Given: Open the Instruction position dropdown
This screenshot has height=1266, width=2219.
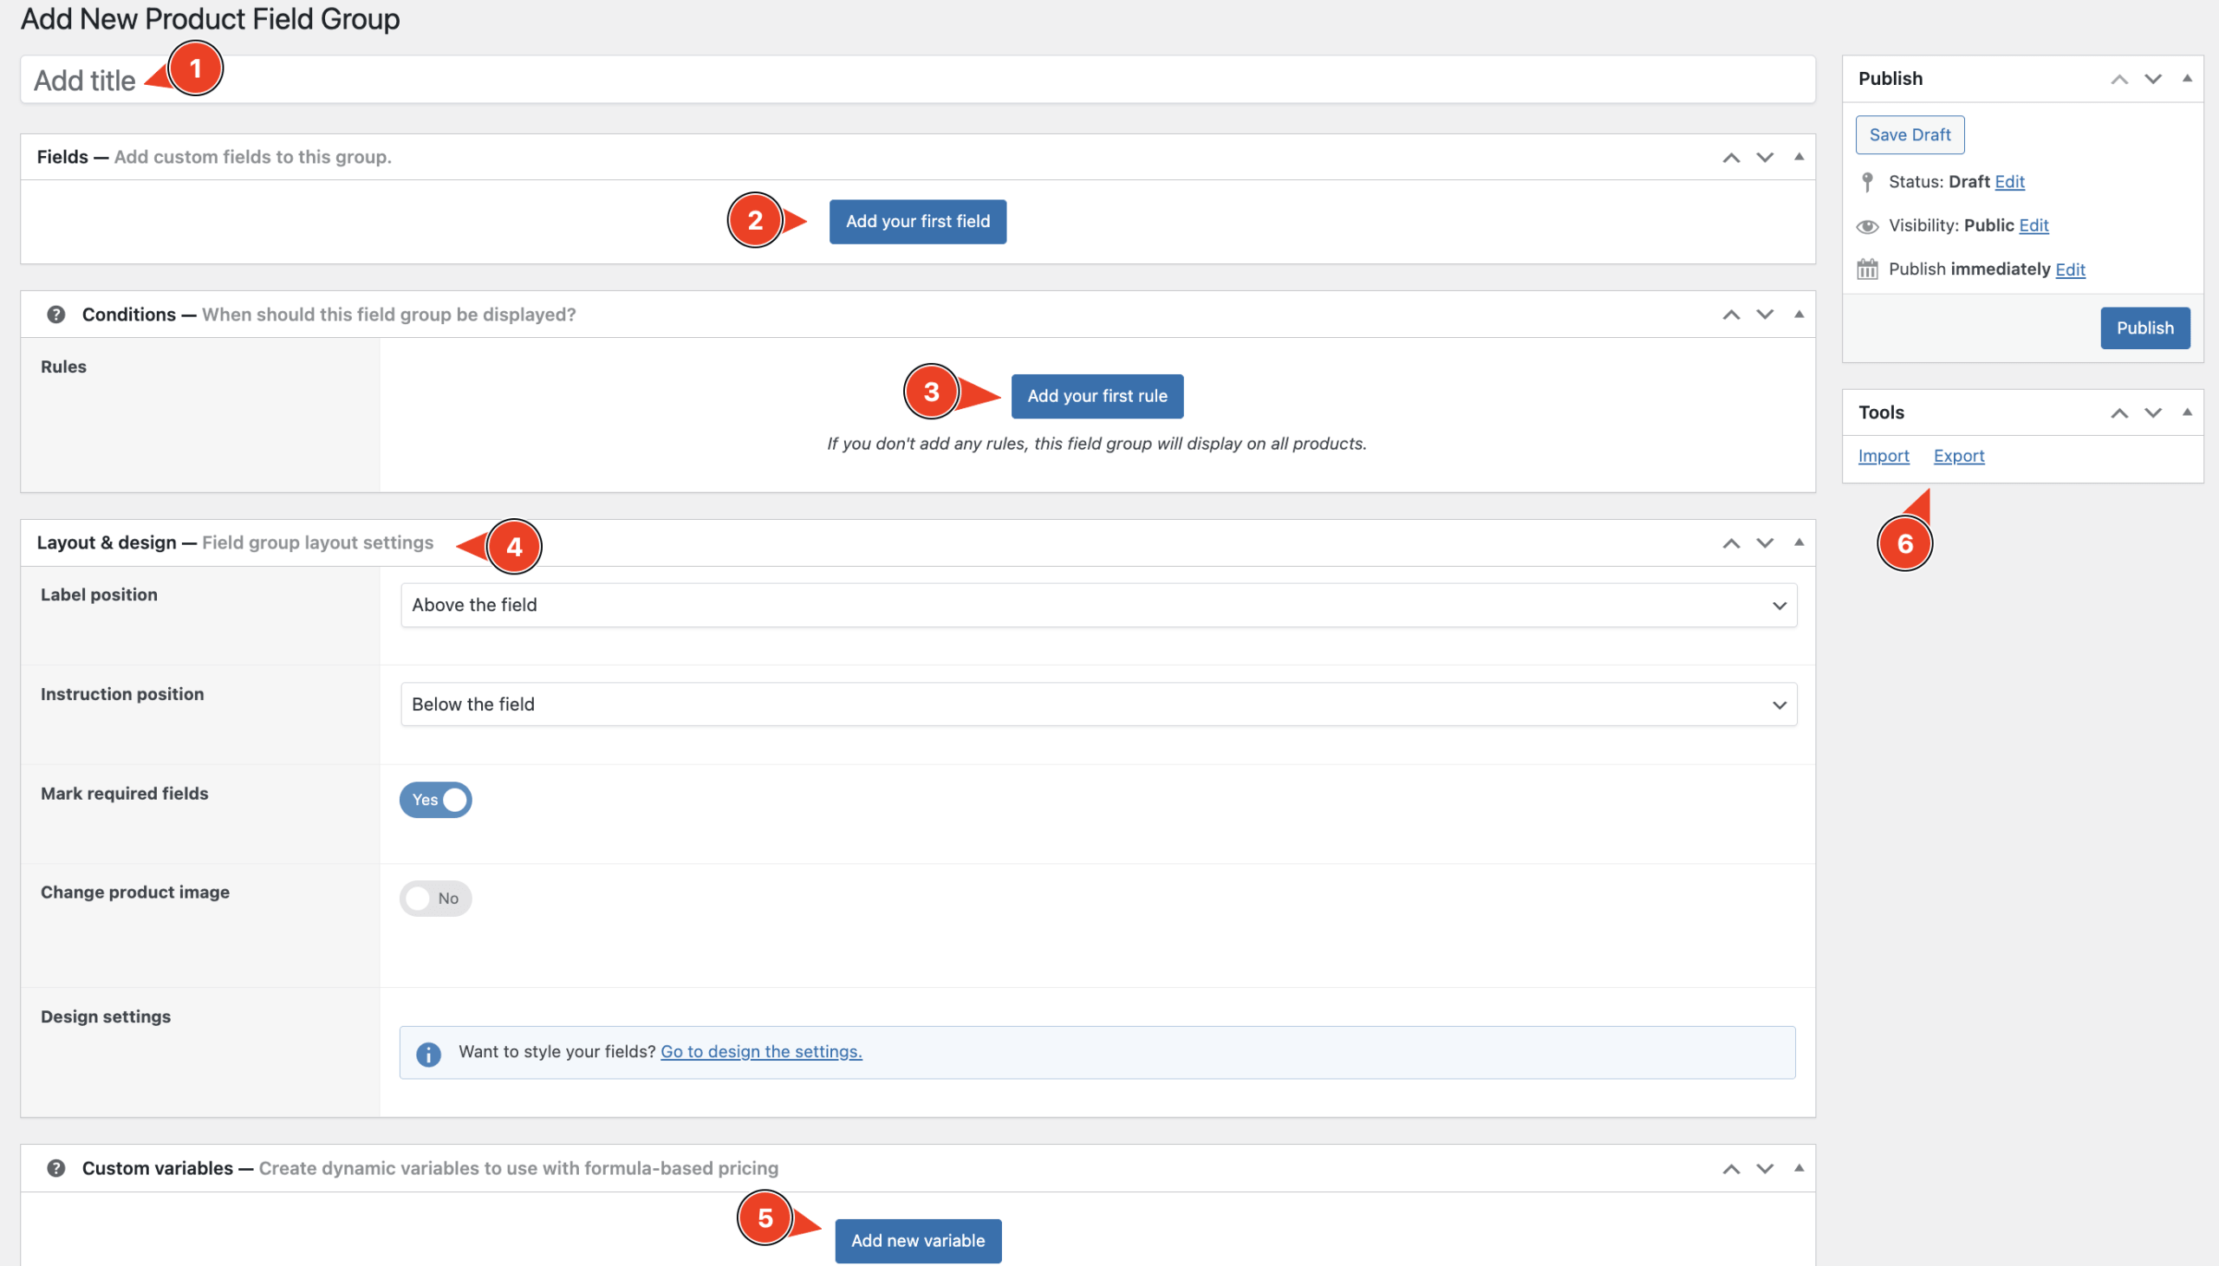Looking at the screenshot, I should (x=1097, y=704).
